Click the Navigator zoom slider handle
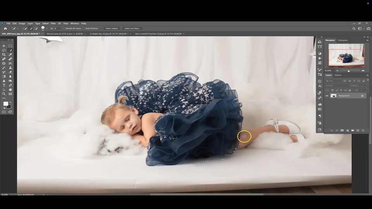The height and width of the screenshot is (209, 372). pyautogui.click(x=348, y=71)
